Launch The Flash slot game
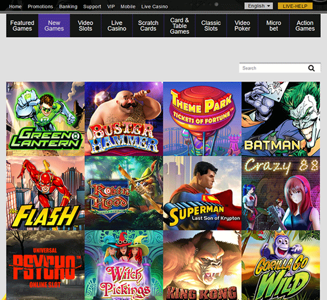 [x=45, y=193]
